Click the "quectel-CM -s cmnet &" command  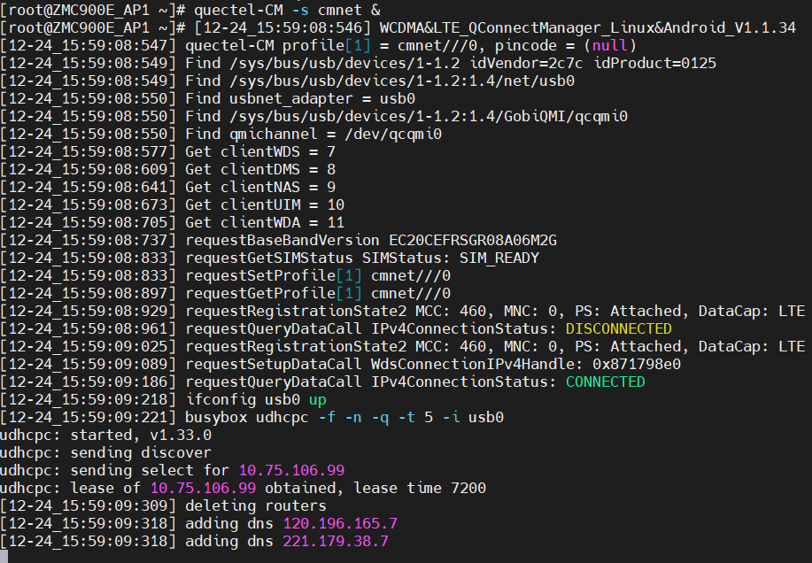pyautogui.click(x=288, y=10)
